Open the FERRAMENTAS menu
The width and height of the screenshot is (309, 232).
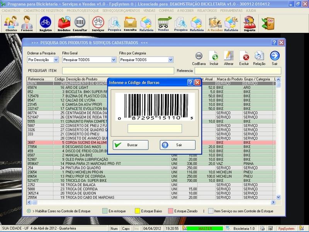pos(231,10)
